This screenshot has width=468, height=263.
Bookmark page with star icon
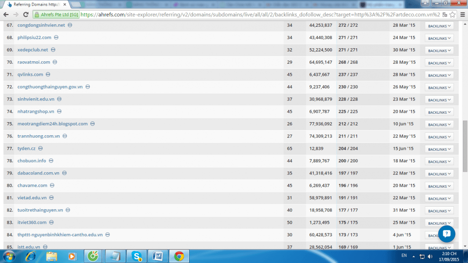453,15
